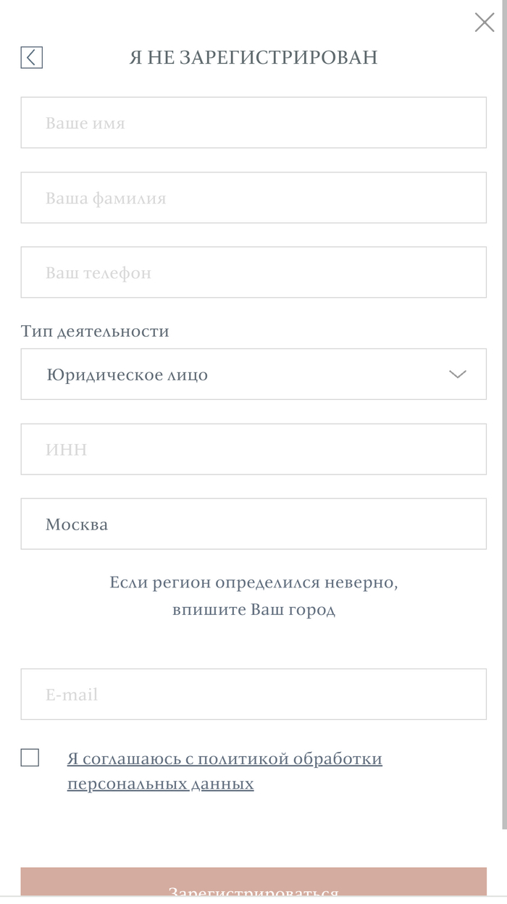Click into the 'Ваша фамилия' field
This screenshot has width=507, height=904.
[x=253, y=198]
